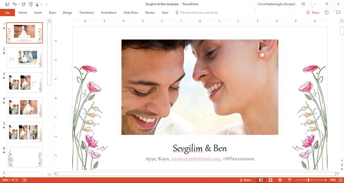Switch to Normal view
Viewport: 344px width, 183px height.
pyautogui.click(x=261, y=180)
